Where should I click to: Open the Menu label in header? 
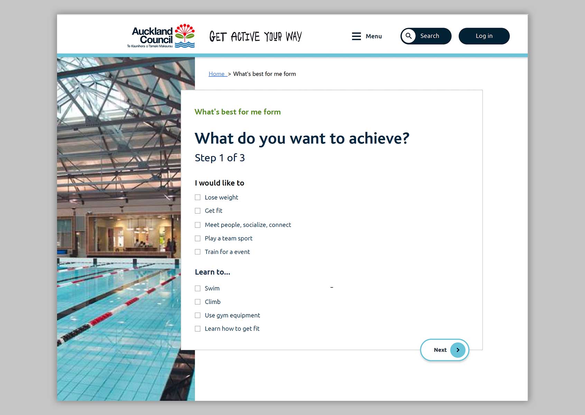[374, 36]
